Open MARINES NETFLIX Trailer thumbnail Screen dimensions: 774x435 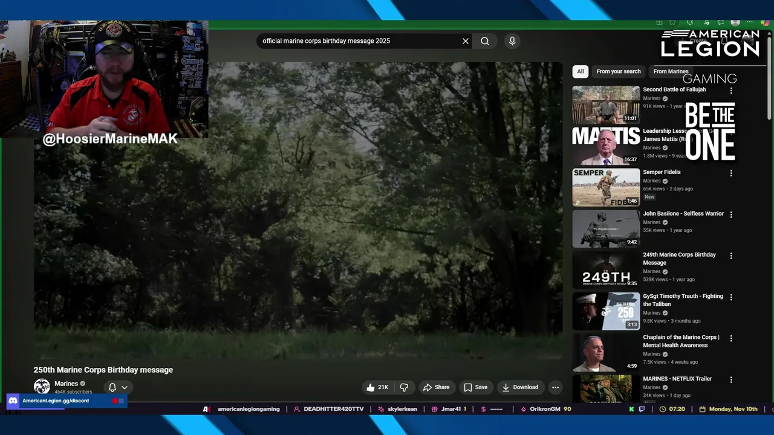coord(606,388)
